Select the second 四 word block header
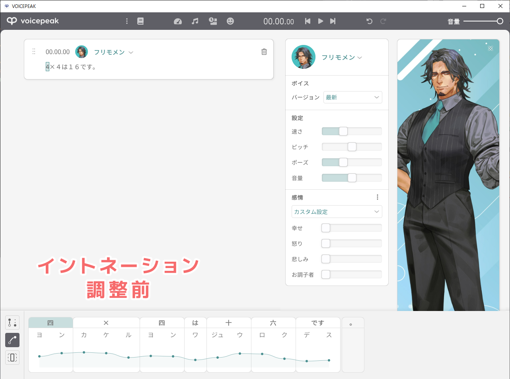This screenshot has height=379, width=510. point(162,323)
